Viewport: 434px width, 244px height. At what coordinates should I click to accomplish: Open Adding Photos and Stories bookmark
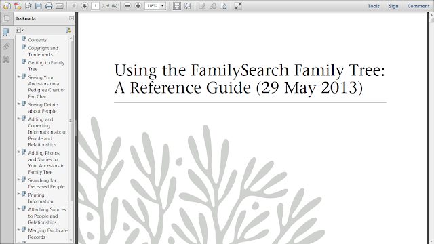(46, 163)
